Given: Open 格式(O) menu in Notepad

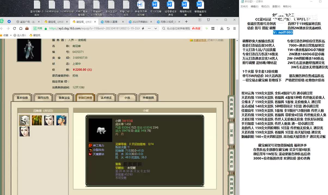Looking at the screenshot, I should point(265,6).
